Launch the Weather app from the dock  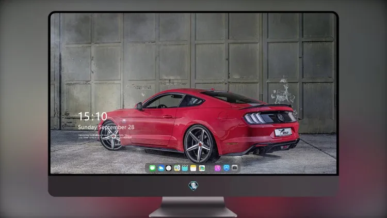point(160,168)
